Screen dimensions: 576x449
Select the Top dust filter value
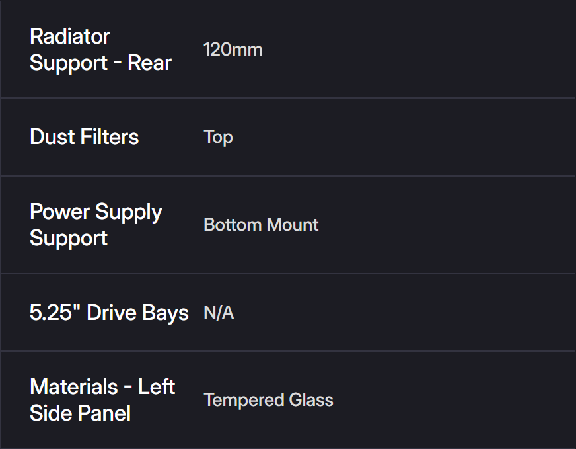[x=218, y=137]
